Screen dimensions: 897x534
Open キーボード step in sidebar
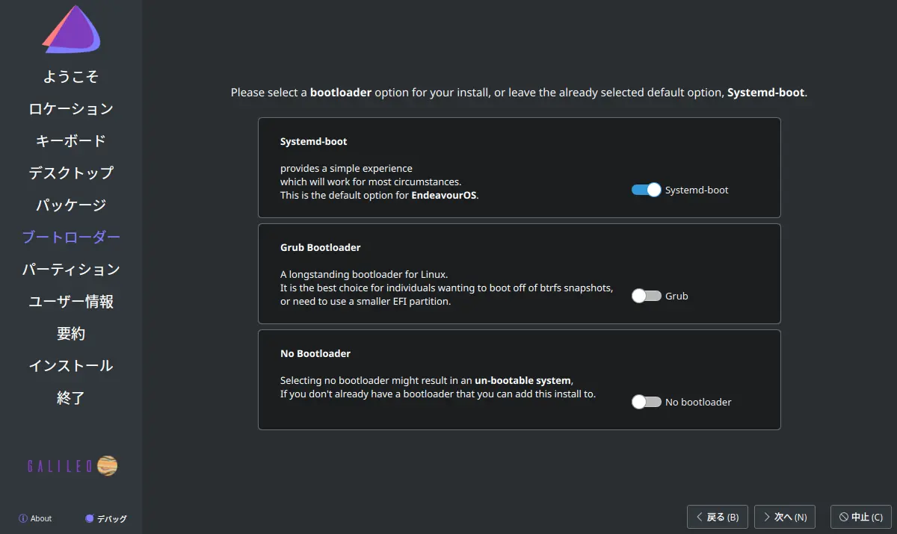(71, 141)
